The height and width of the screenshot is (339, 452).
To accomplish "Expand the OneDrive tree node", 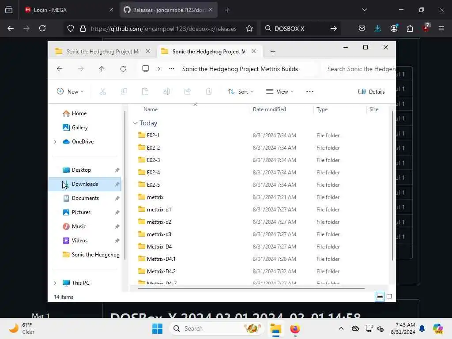I will [55, 142].
